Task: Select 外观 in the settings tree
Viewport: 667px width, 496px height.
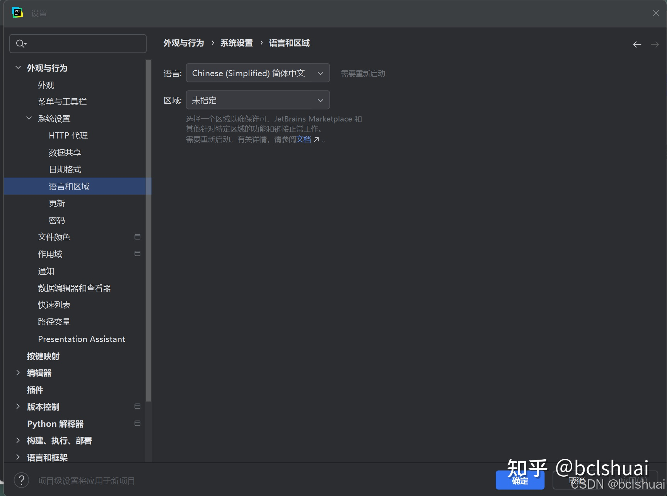Action: [46, 85]
